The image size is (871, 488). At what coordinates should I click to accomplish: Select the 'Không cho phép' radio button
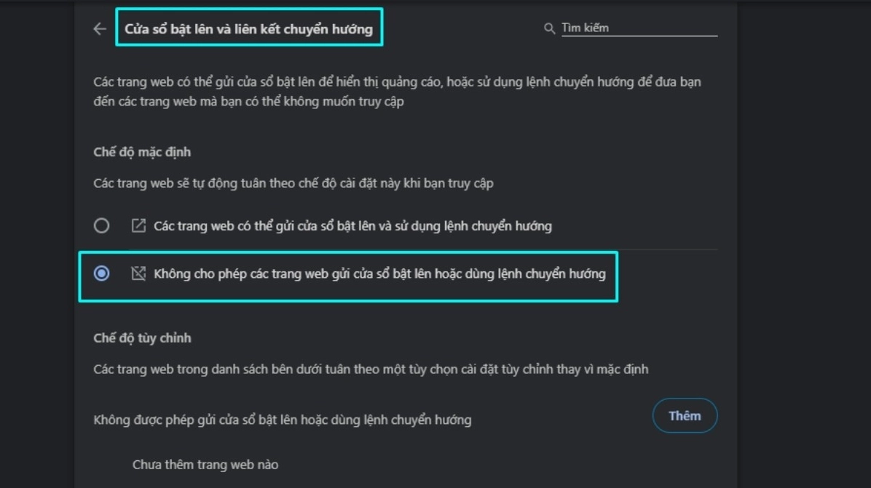(x=102, y=273)
